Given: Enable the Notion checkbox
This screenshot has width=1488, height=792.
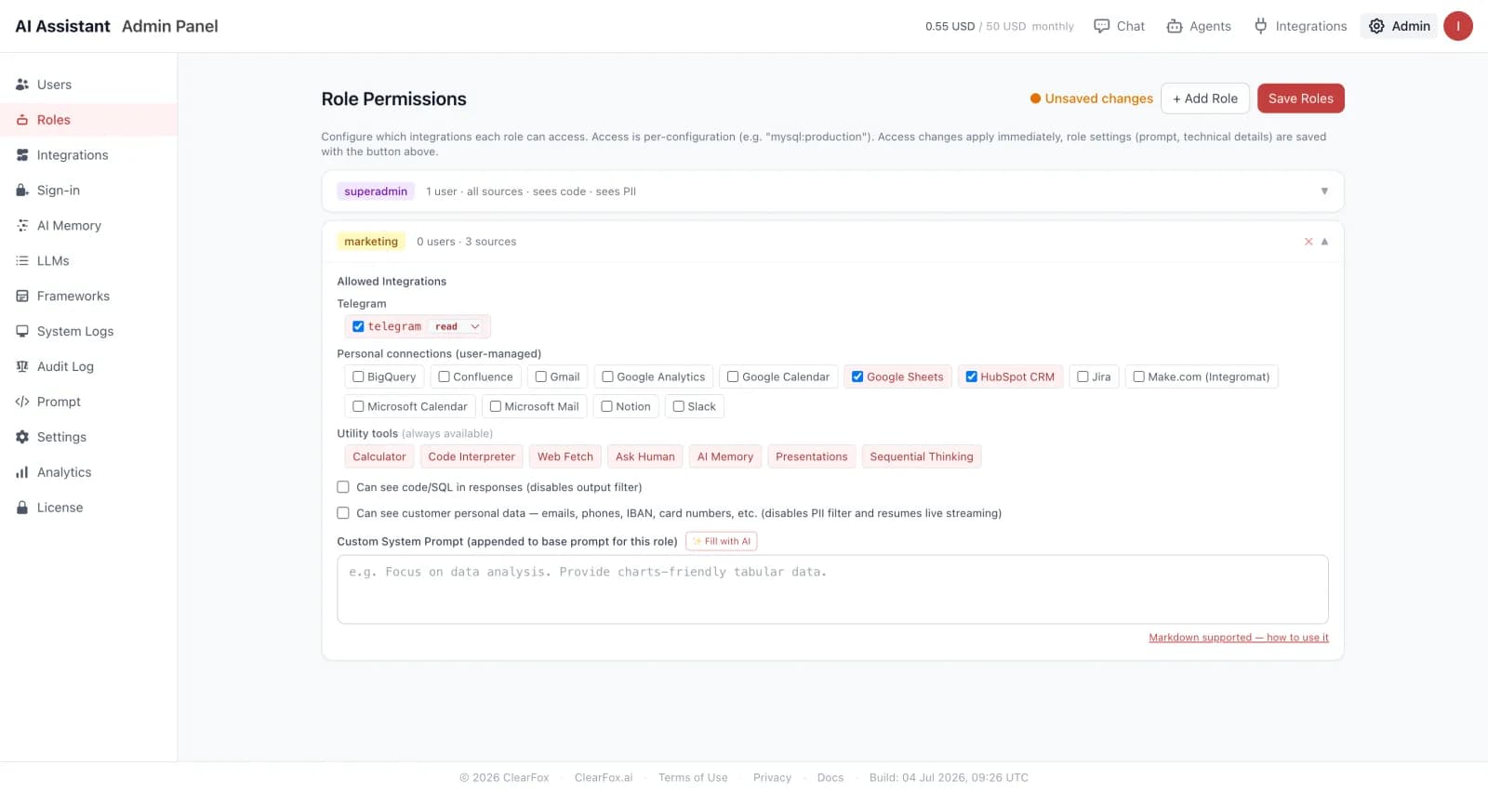Looking at the screenshot, I should tap(606, 406).
